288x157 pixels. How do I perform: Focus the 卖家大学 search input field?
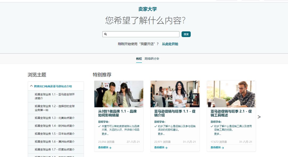(x=141, y=34)
